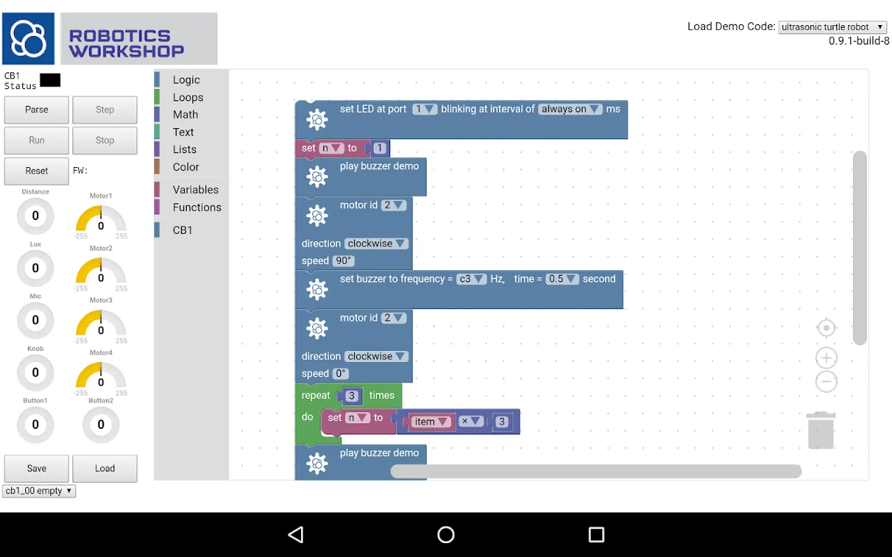Click gear icon on speed 90° motor block
The image size is (892, 557).
pyautogui.click(x=317, y=216)
